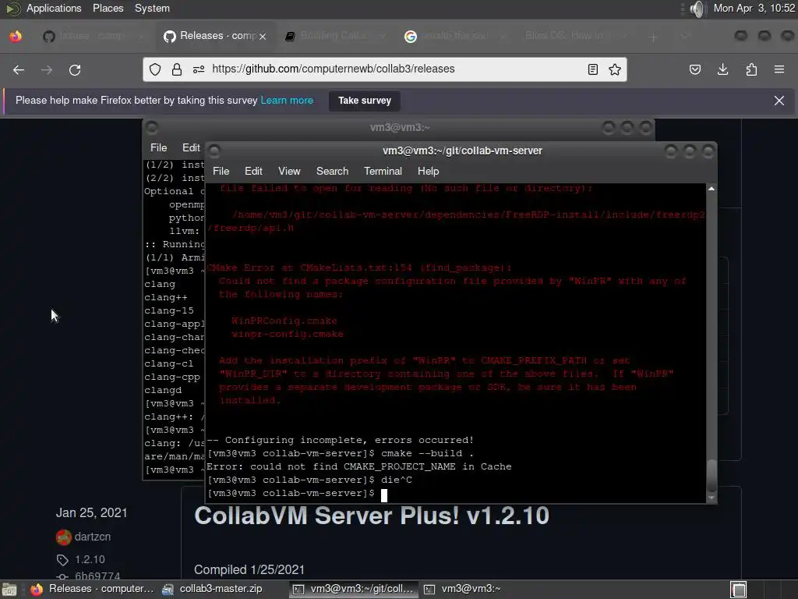Click the terminal scrollbar up arrow
The width and height of the screenshot is (798, 599).
coord(711,189)
